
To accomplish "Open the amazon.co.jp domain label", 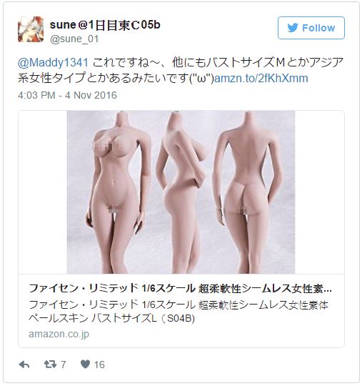I will (59, 334).
